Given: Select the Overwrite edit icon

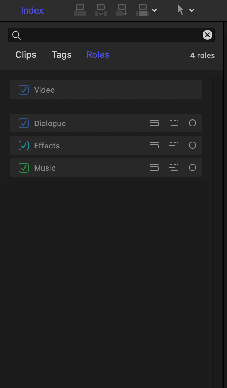Looking at the screenshot, I should [x=143, y=10].
